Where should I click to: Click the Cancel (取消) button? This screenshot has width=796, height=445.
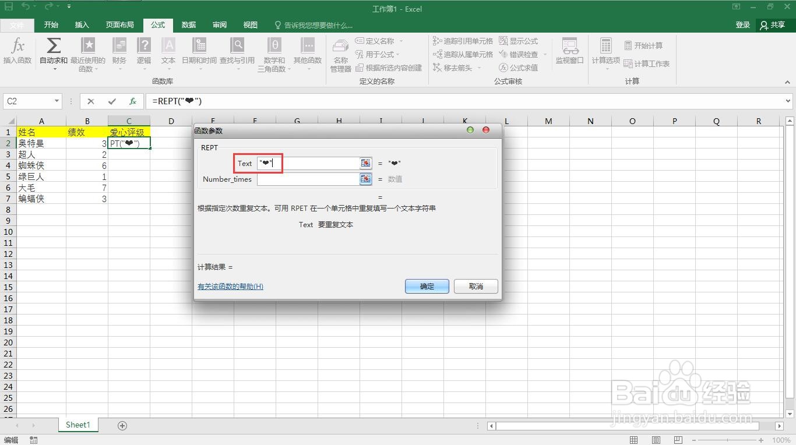pyautogui.click(x=476, y=286)
